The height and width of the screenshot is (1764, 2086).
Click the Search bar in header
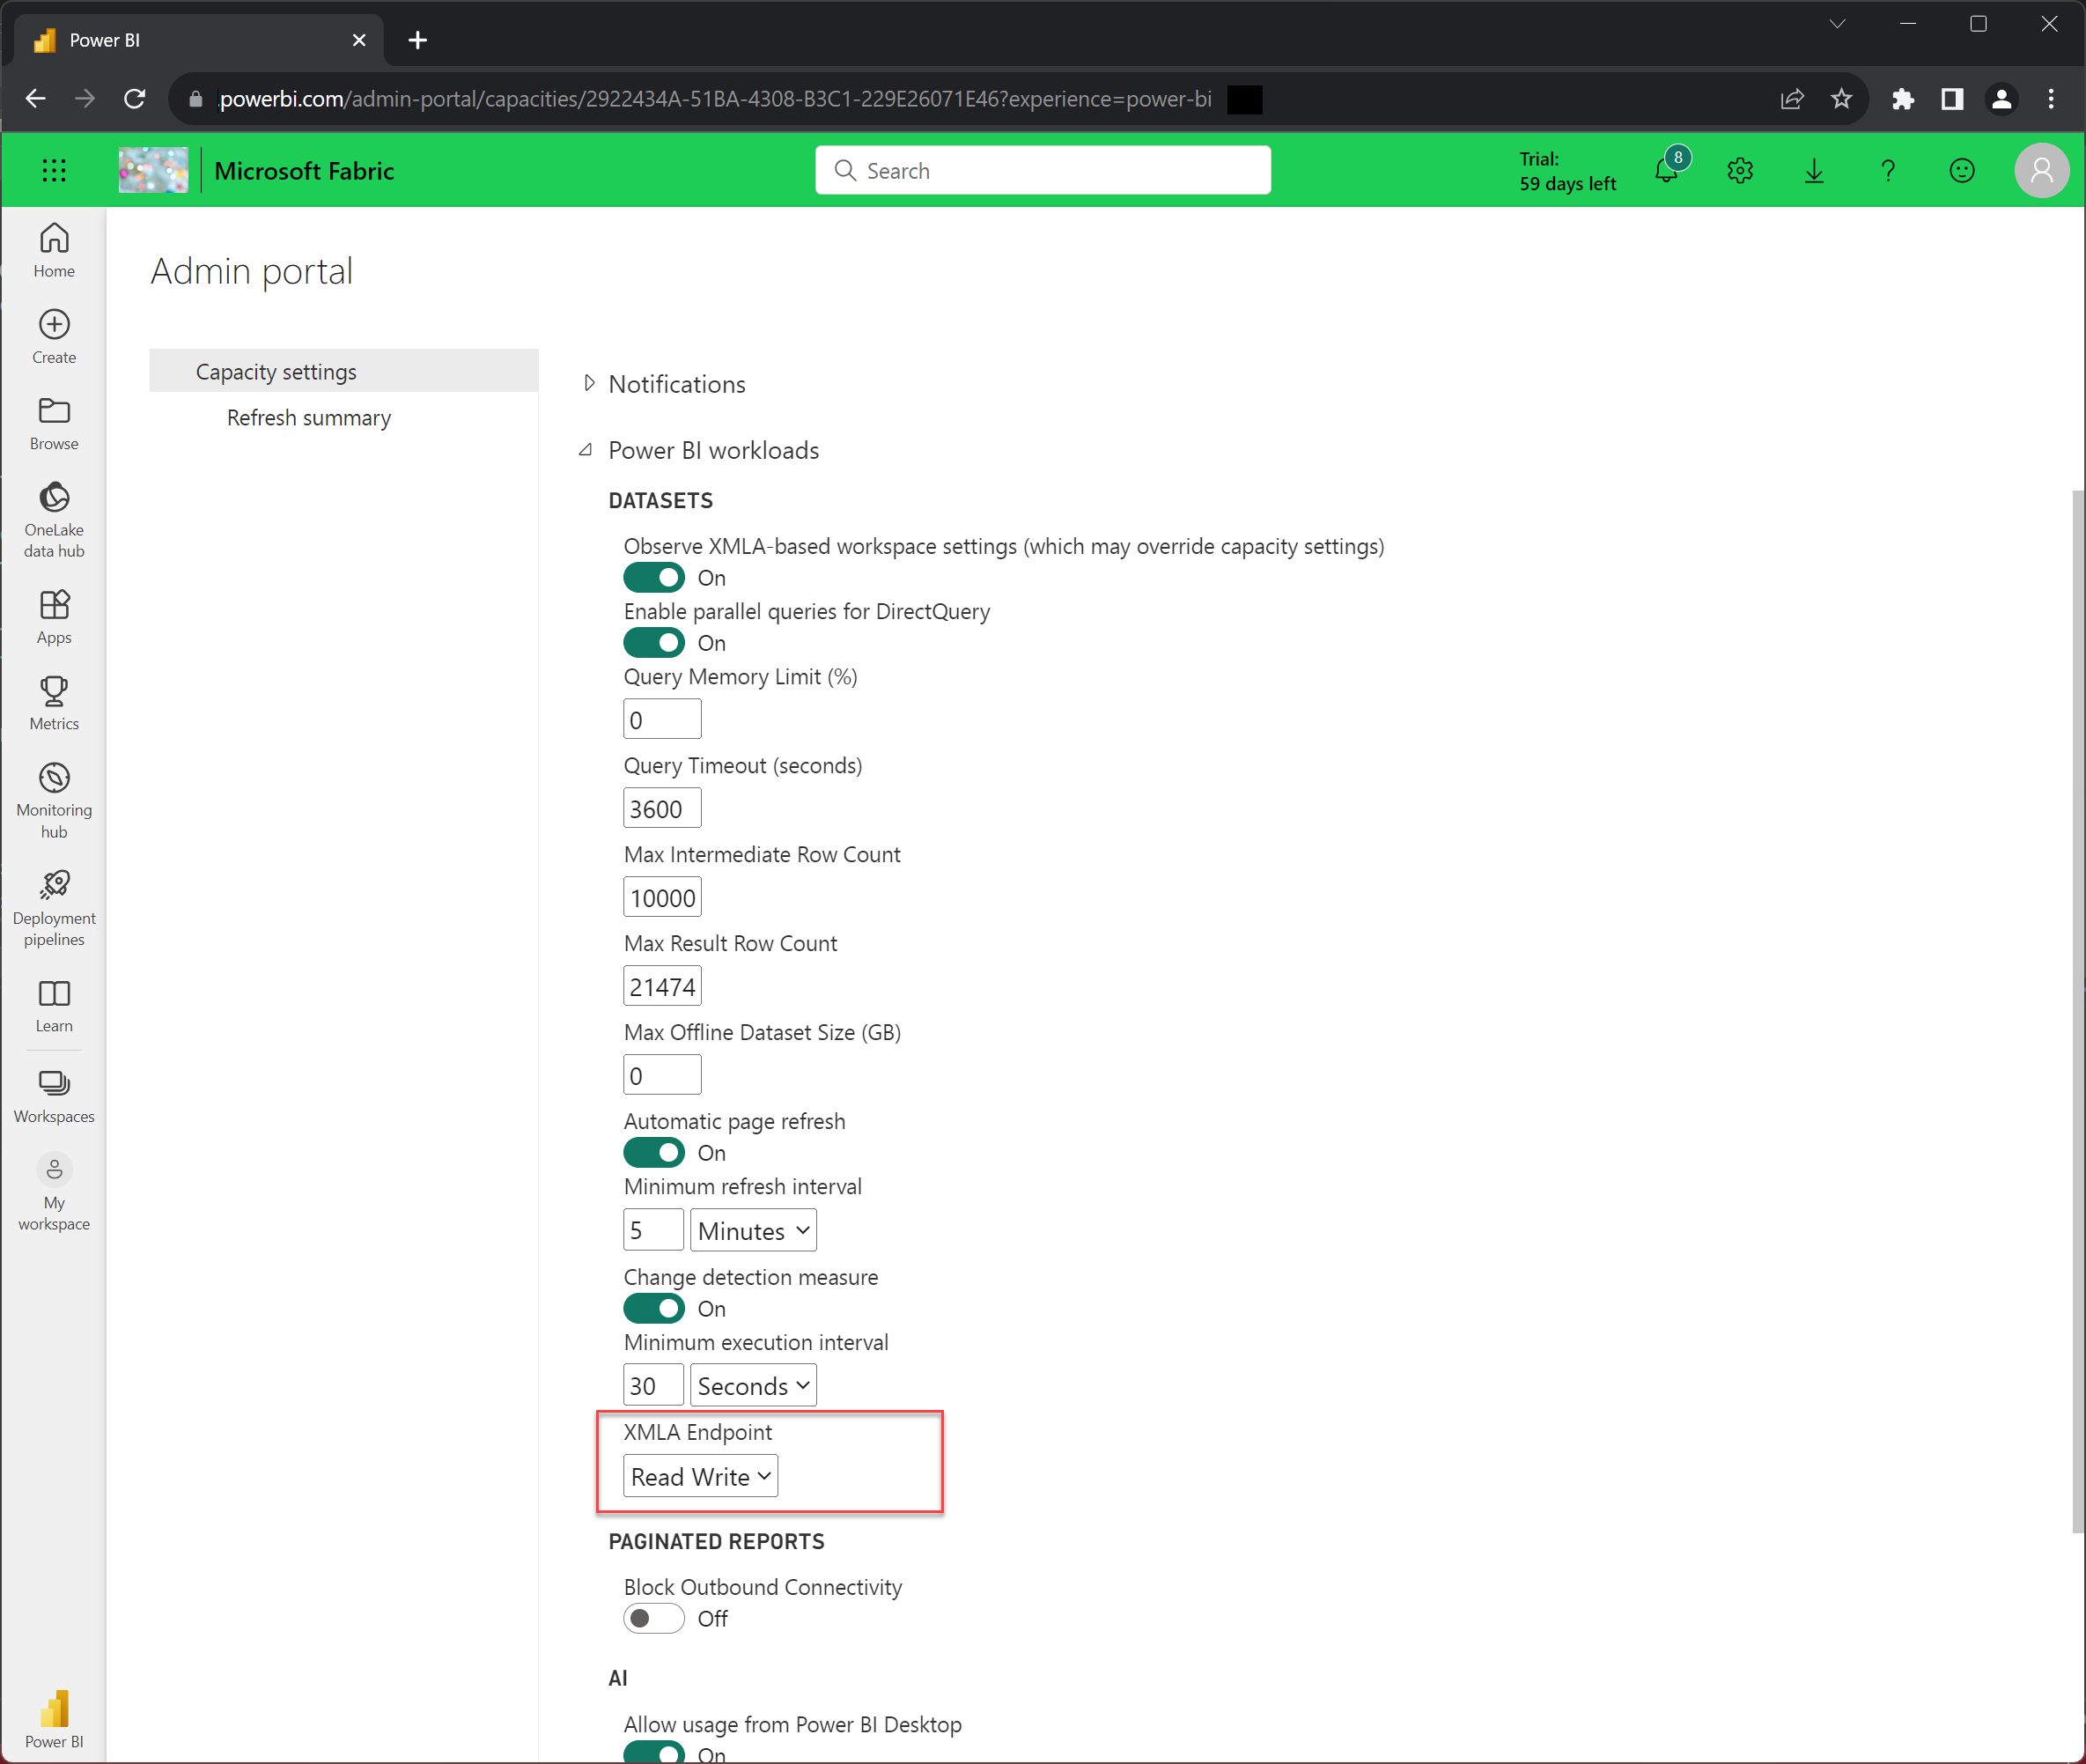1043,170
